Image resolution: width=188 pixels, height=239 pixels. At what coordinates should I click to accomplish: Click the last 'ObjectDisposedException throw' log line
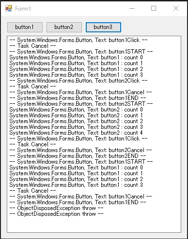[56, 214]
